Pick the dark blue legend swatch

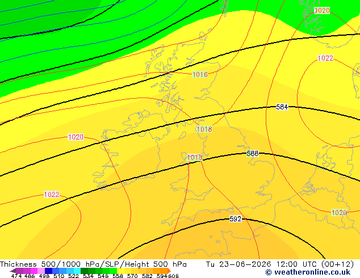tap(48, 271)
